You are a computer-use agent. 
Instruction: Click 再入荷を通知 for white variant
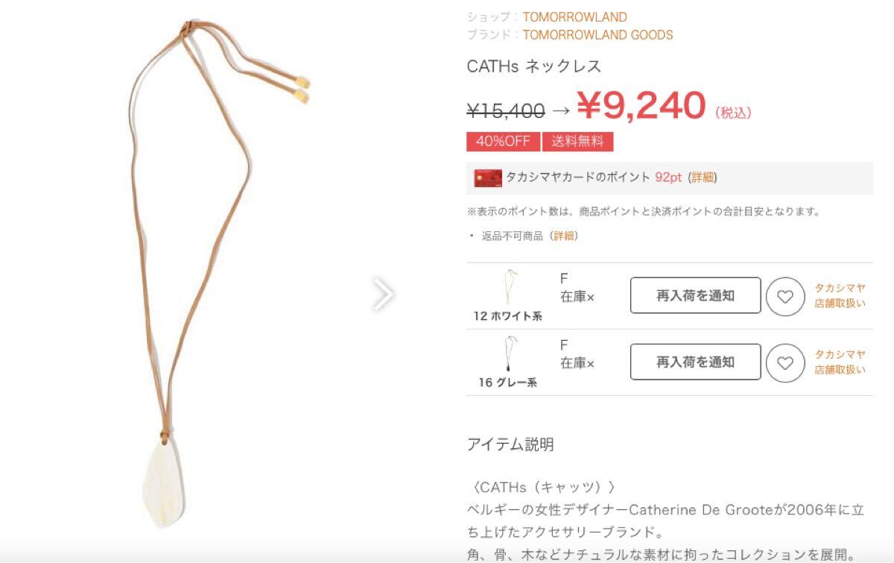[695, 295]
